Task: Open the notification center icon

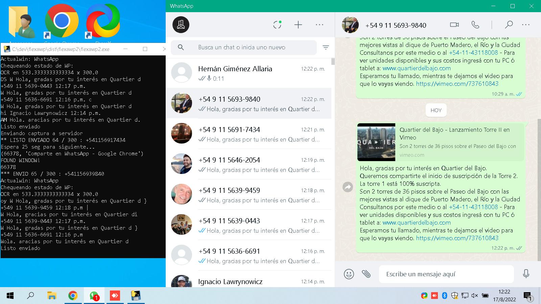Action: tap(528, 296)
